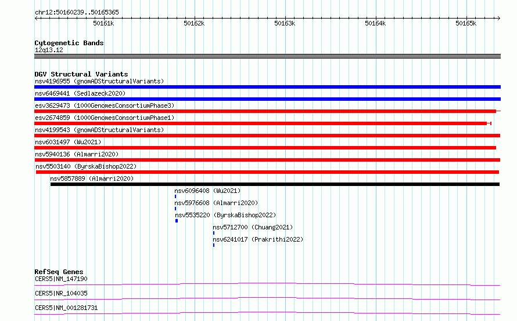Click the 12q13.12 band label
Viewport: 517px width, 321px height.
tap(49, 50)
